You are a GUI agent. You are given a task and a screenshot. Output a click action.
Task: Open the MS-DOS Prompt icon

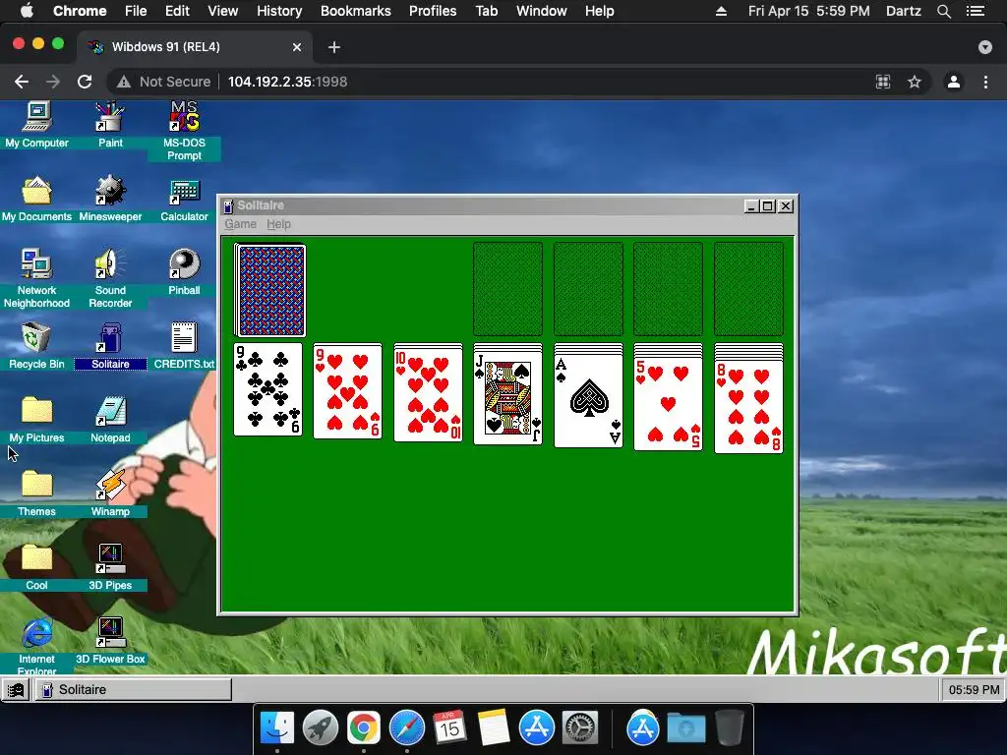point(184,131)
